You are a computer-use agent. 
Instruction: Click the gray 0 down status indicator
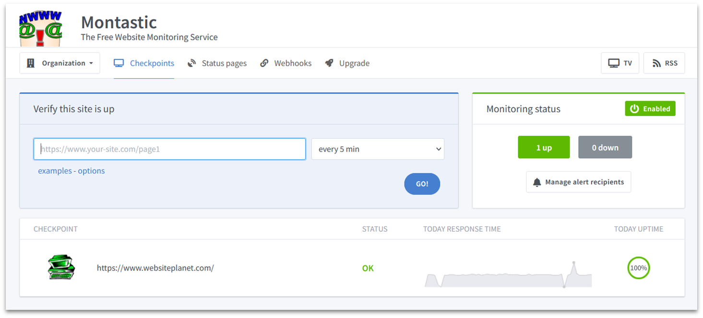pyautogui.click(x=605, y=147)
